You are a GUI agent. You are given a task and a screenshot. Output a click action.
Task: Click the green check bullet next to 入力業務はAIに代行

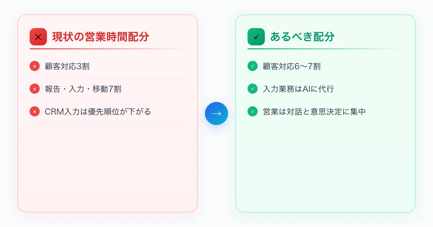coord(253,89)
